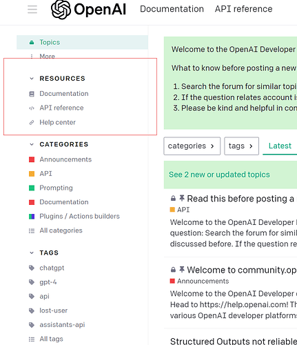This screenshot has height=345, width=297.
Task: Toggle the hamburger sidebar menu icon
Action: pos(32,10)
